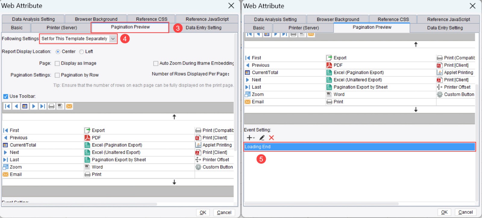
Task: Click Last page icon in left window toolbar
Action: [42, 106]
